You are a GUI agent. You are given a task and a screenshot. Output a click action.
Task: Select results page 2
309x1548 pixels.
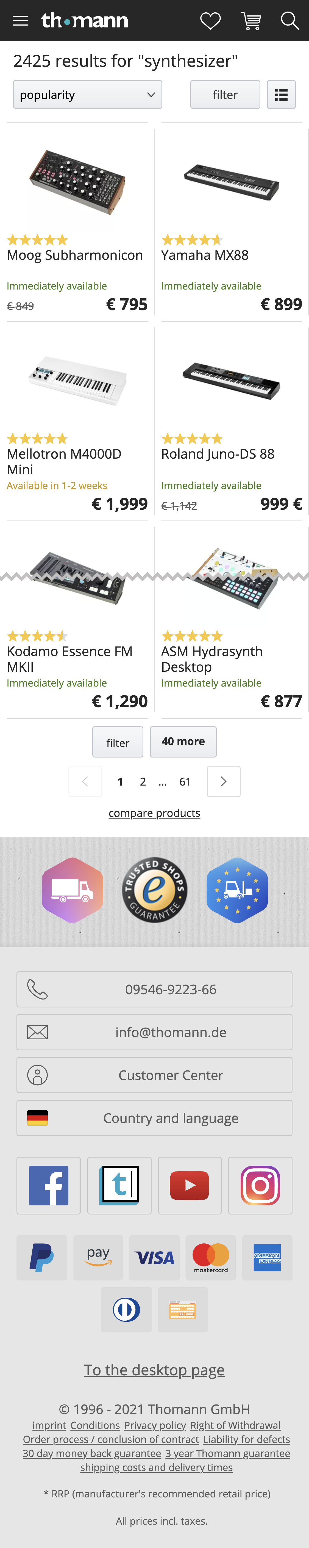(x=143, y=781)
